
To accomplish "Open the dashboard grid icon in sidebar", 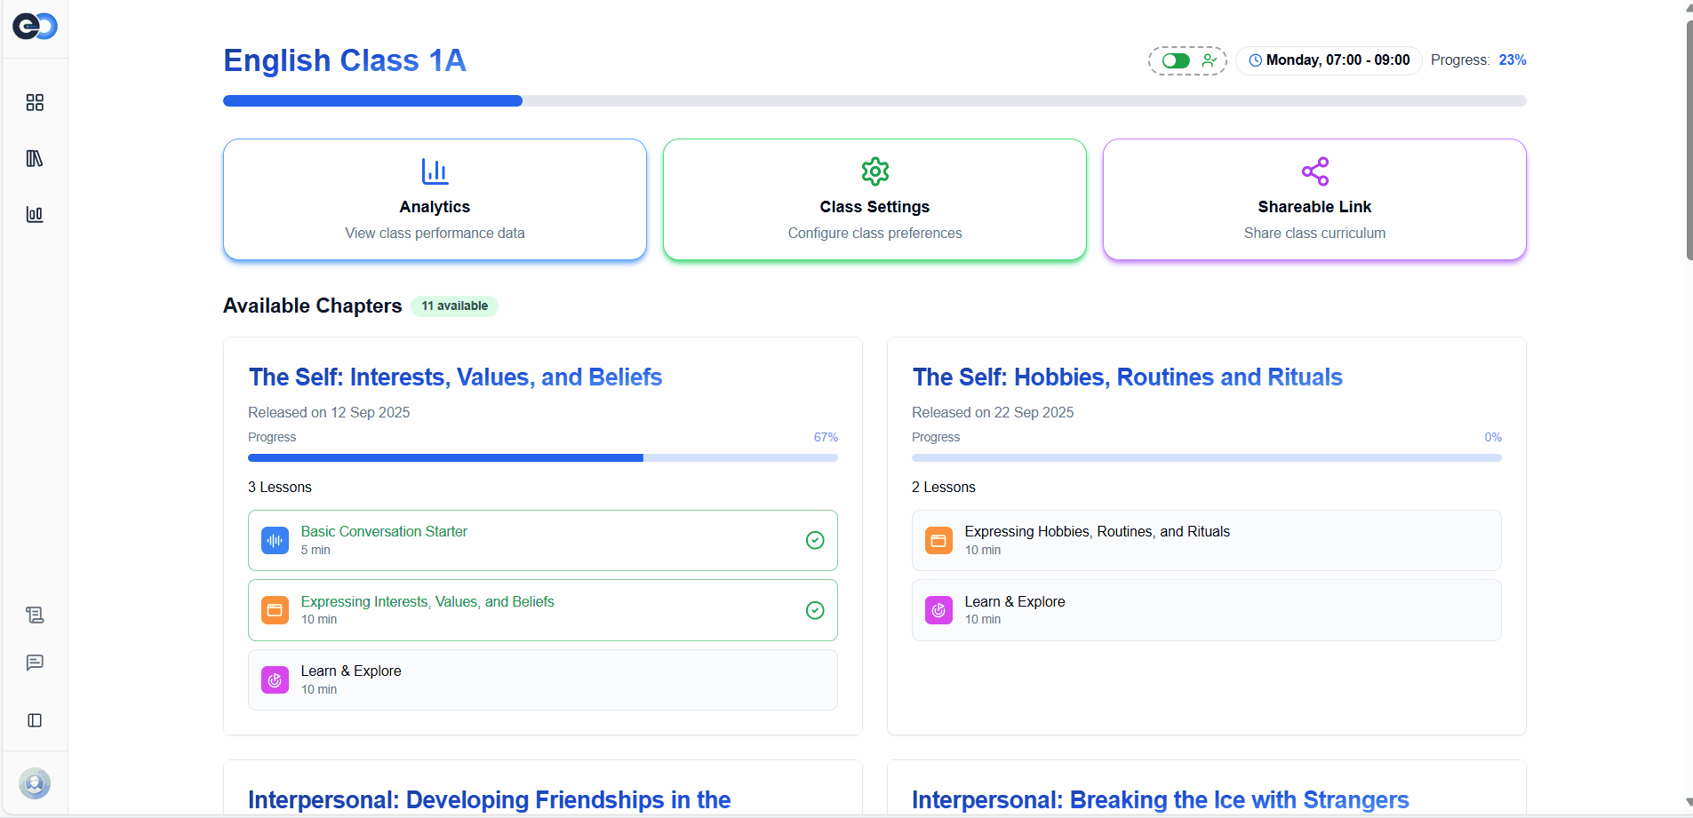I will [x=35, y=103].
